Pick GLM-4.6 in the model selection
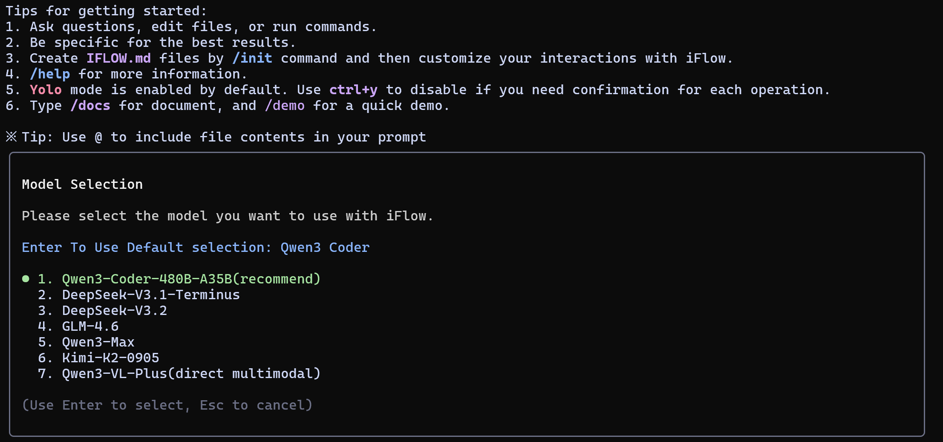 89,326
